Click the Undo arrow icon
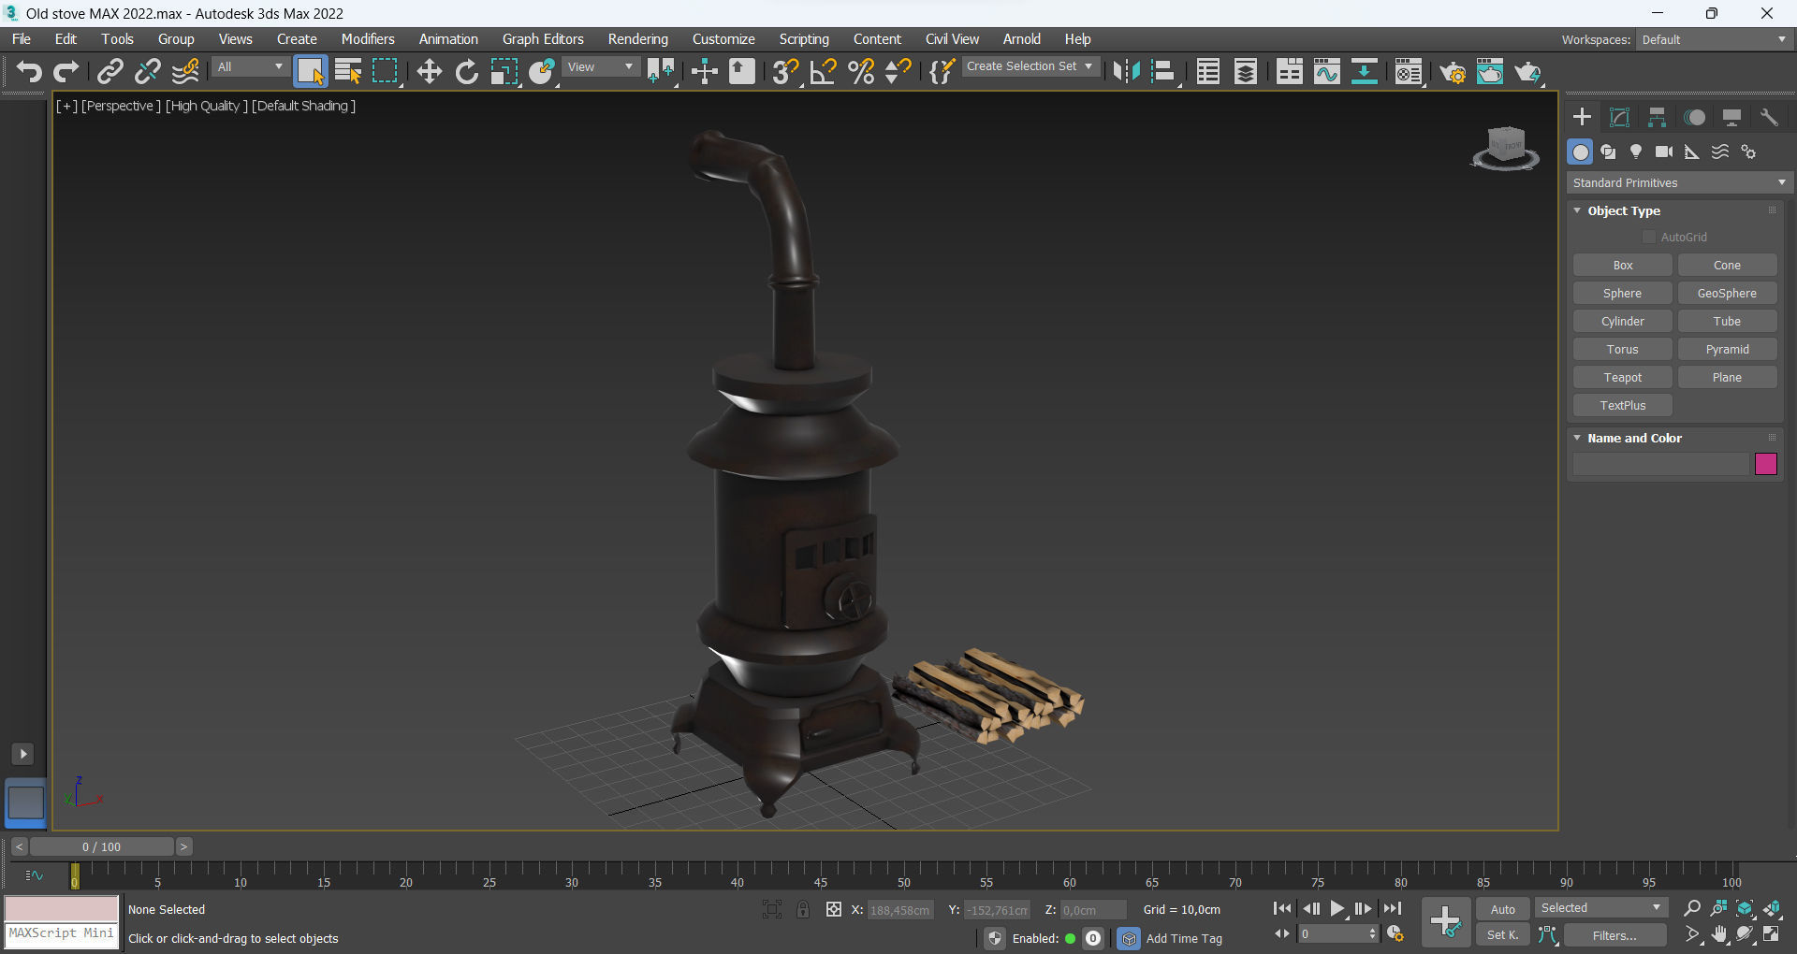Image resolution: width=1797 pixels, height=954 pixels. coord(29,72)
